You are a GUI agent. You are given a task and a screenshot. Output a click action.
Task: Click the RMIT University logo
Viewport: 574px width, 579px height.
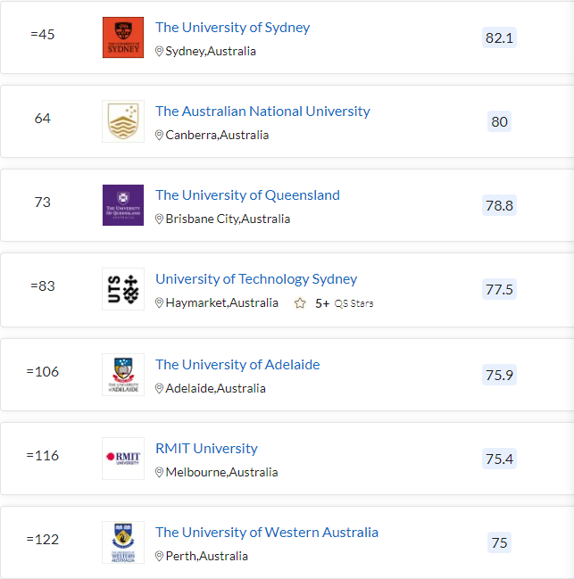(123, 459)
